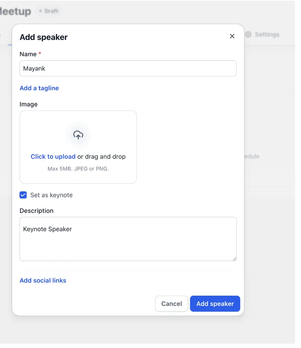
Task: Click the 'Add speaker' dialog heading
Action: tap(44, 37)
